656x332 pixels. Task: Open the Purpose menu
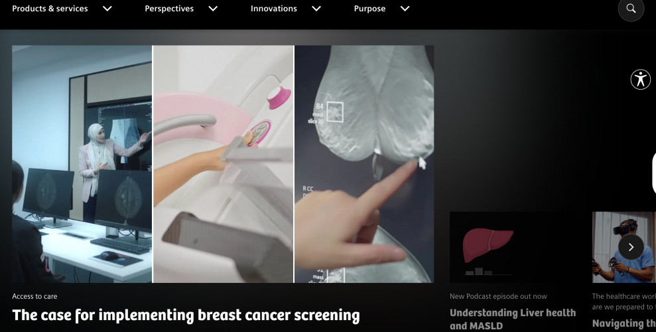coord(369,9)
